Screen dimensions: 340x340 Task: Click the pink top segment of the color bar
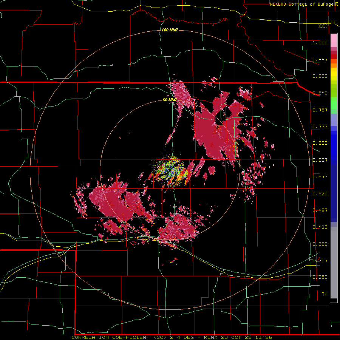334,40
